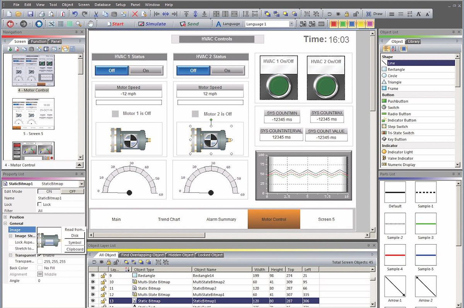Screen dimensions: 464x308
Task: Open the StaticBitmap1 object selector dropdown
Action: coord(81,184)
